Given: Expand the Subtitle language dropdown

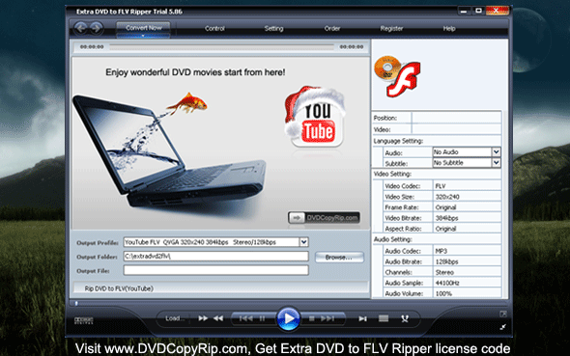Looking at the screenshot, I should (496, 163).
